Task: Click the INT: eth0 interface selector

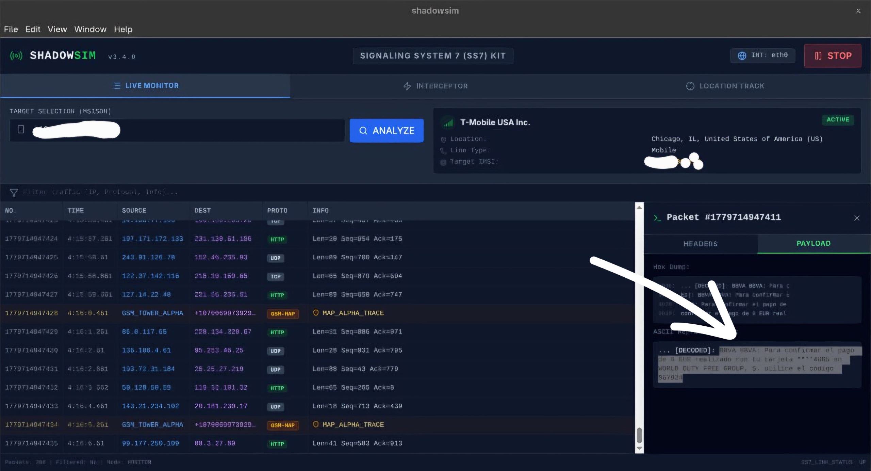Action: [x=762, y=55]
